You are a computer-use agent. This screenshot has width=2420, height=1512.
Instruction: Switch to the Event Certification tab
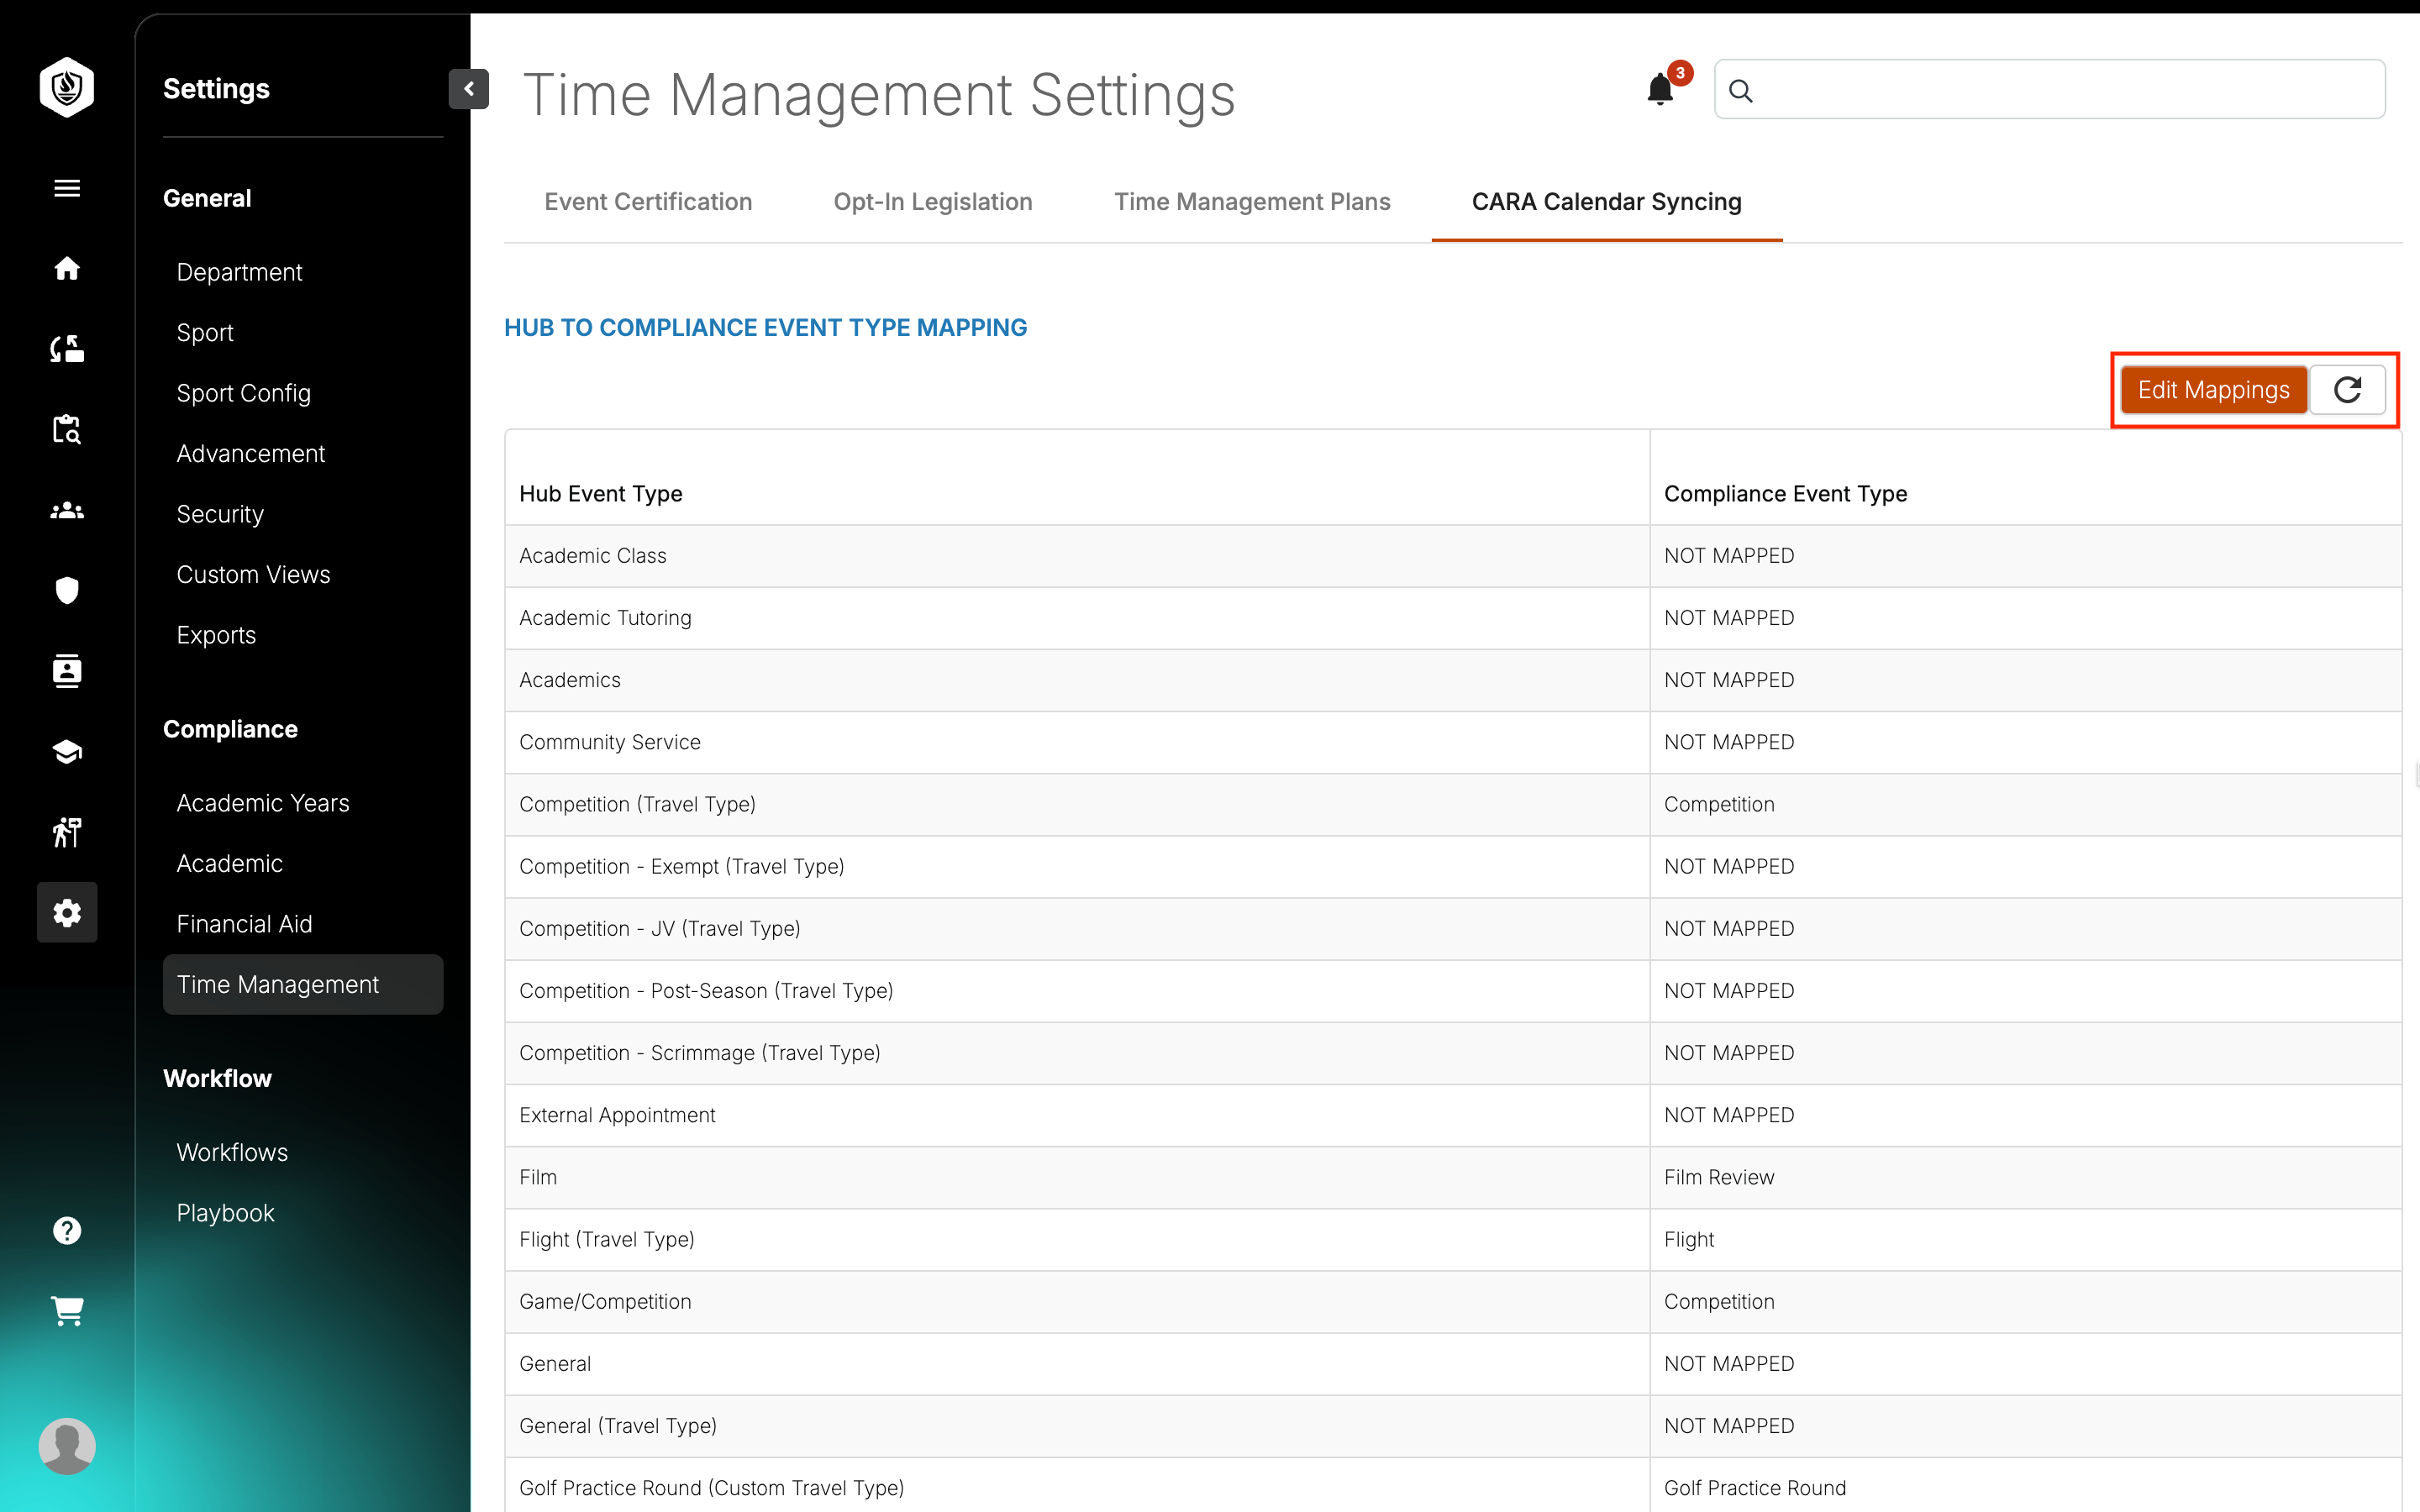(648, 201)
